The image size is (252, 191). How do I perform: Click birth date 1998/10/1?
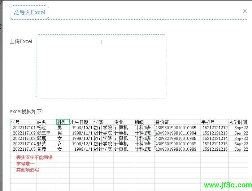coord(82,128)
